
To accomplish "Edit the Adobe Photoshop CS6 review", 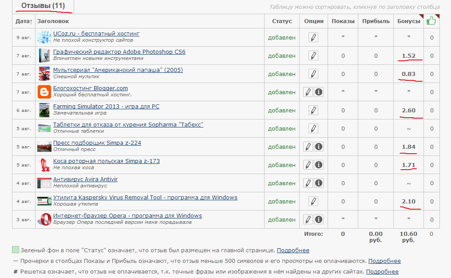I will tap(313, 56).
